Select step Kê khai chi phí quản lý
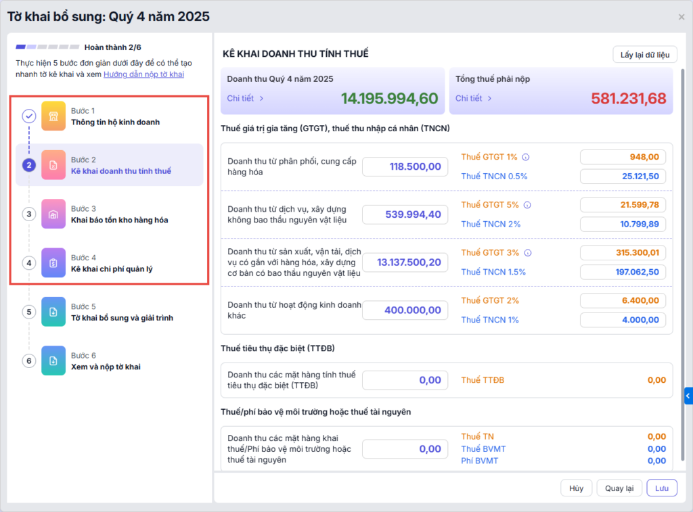Viewport: 693px width, 512px height. click(x=112, y=269)
